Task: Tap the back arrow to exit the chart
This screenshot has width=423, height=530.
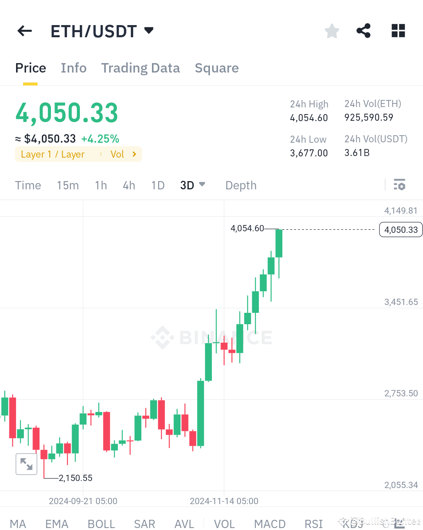Action: [24, 31]
